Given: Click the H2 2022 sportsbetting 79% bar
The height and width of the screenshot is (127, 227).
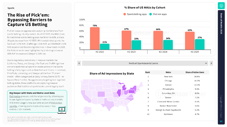Looking at the screenshot, I should 95,38.
